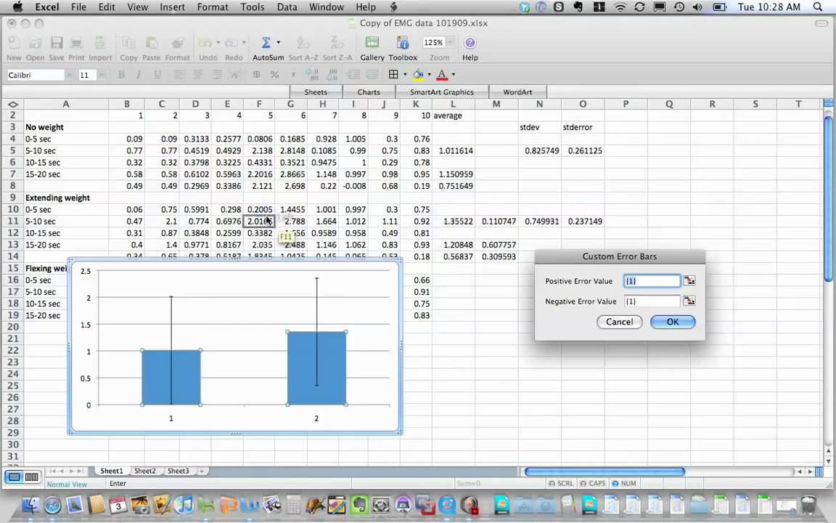This screenshot has width=836, height=523.
Task: Cancel the Custom Error Bars dialog
Action: coord(620,322)
